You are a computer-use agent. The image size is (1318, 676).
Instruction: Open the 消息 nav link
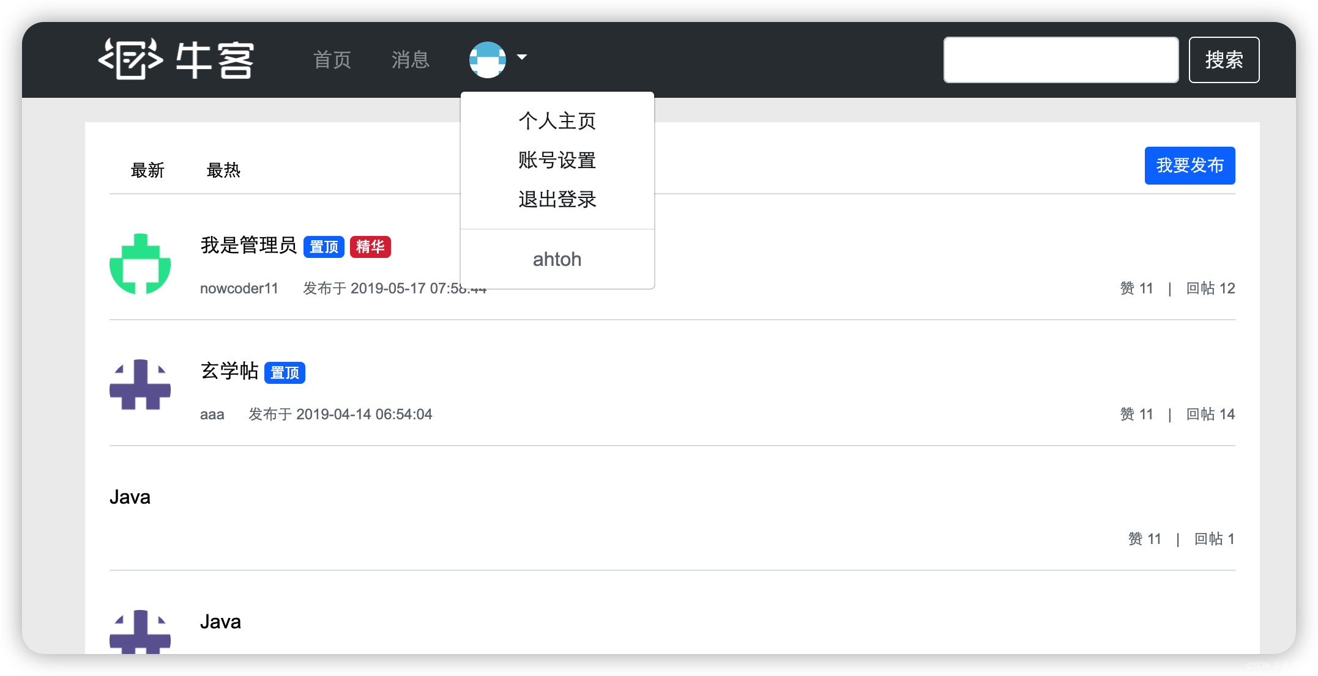click(411, 60)
